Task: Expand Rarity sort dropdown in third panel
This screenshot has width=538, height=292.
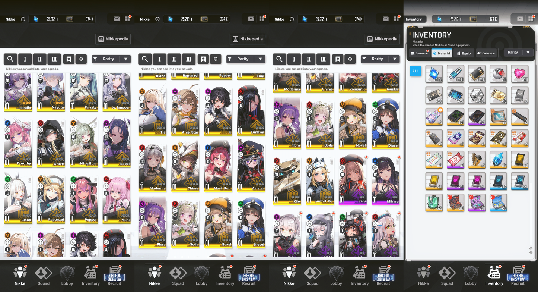Action: point(380,59)
